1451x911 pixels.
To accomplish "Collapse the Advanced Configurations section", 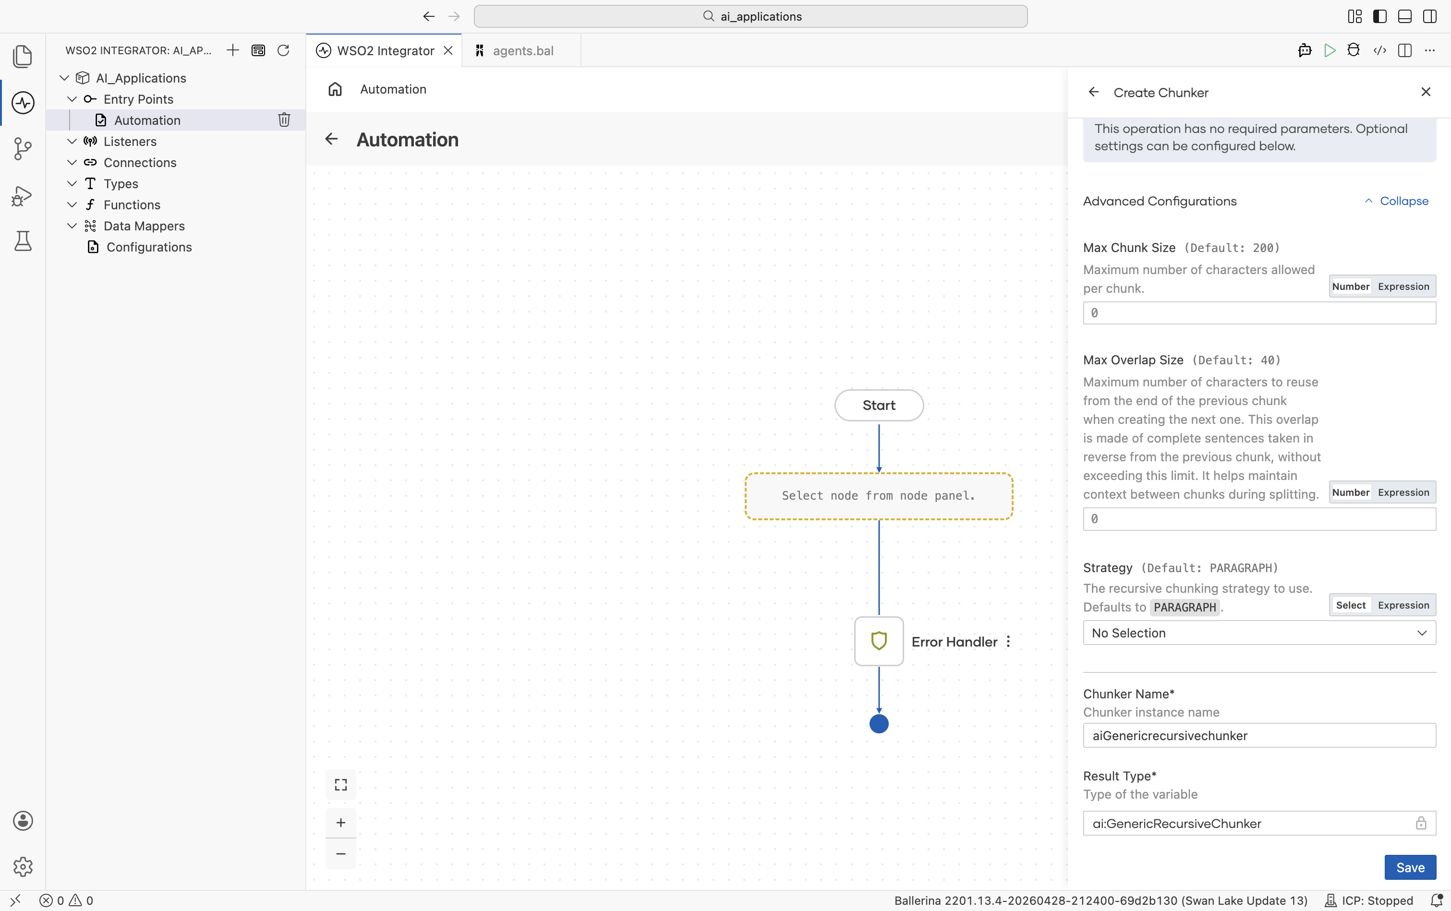I will click(x=1397, y=201).
